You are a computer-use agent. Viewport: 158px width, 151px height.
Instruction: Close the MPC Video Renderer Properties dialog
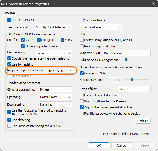(153, 4)
